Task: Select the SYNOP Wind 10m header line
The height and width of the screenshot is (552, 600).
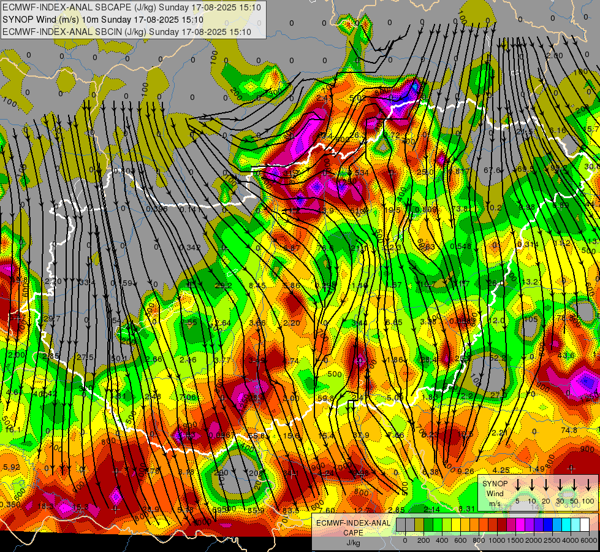Action: pos(102,20)
